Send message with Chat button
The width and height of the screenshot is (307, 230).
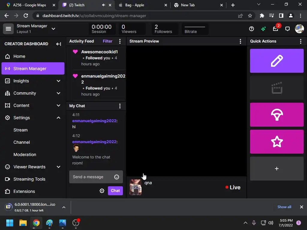click(115, 191)
